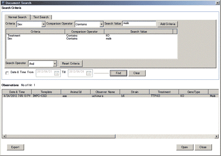Open the Date From calendar picker icon

click(x=57, y=73)
